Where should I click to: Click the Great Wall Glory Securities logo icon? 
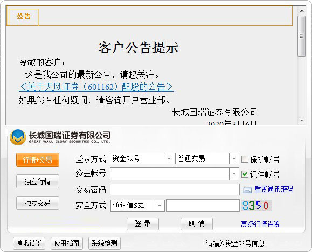point(18,137)
